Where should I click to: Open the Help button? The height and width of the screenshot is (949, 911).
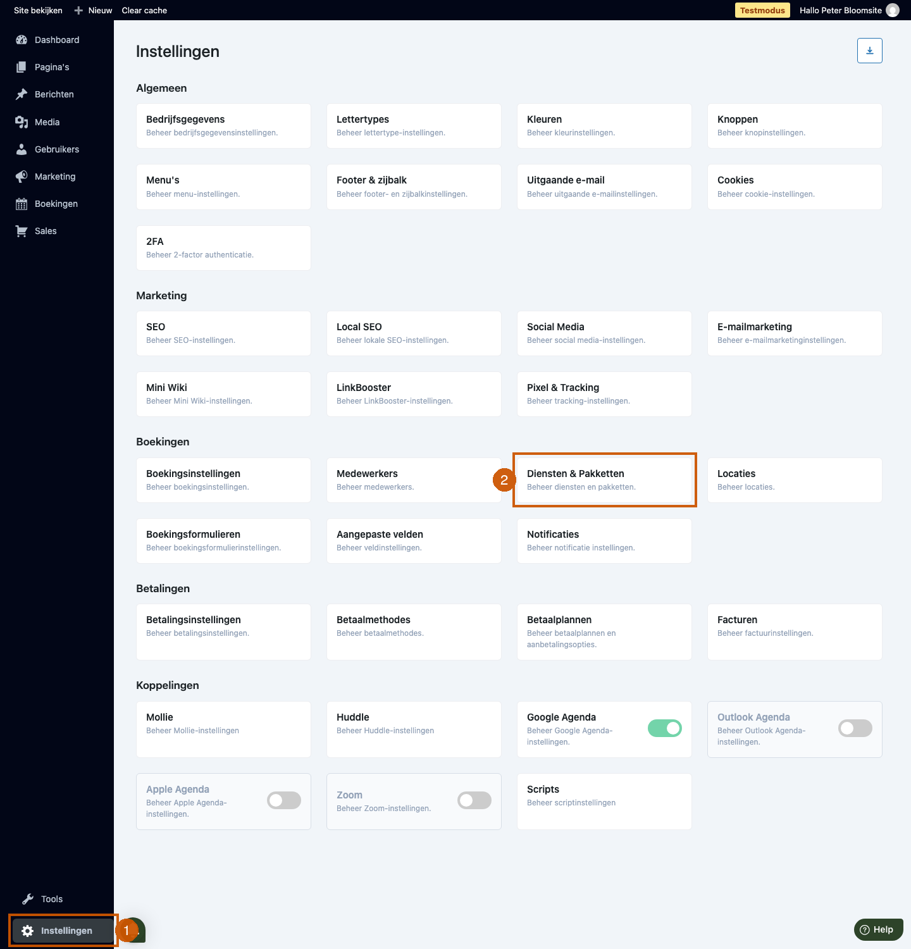click(x=878, y=929)
